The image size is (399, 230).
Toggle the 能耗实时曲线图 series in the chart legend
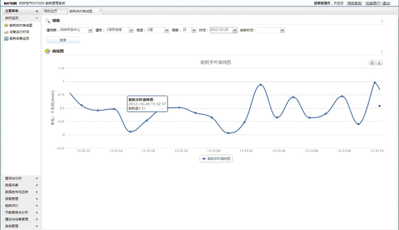(216, 159)
